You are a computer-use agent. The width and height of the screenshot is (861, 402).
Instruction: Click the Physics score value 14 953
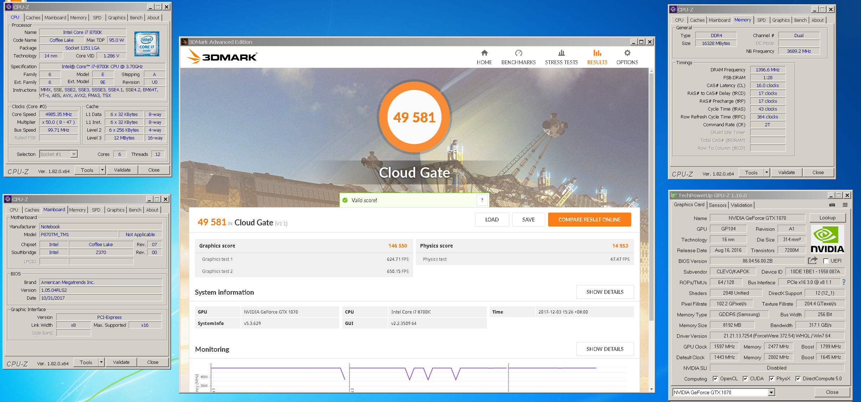(620, 246)
